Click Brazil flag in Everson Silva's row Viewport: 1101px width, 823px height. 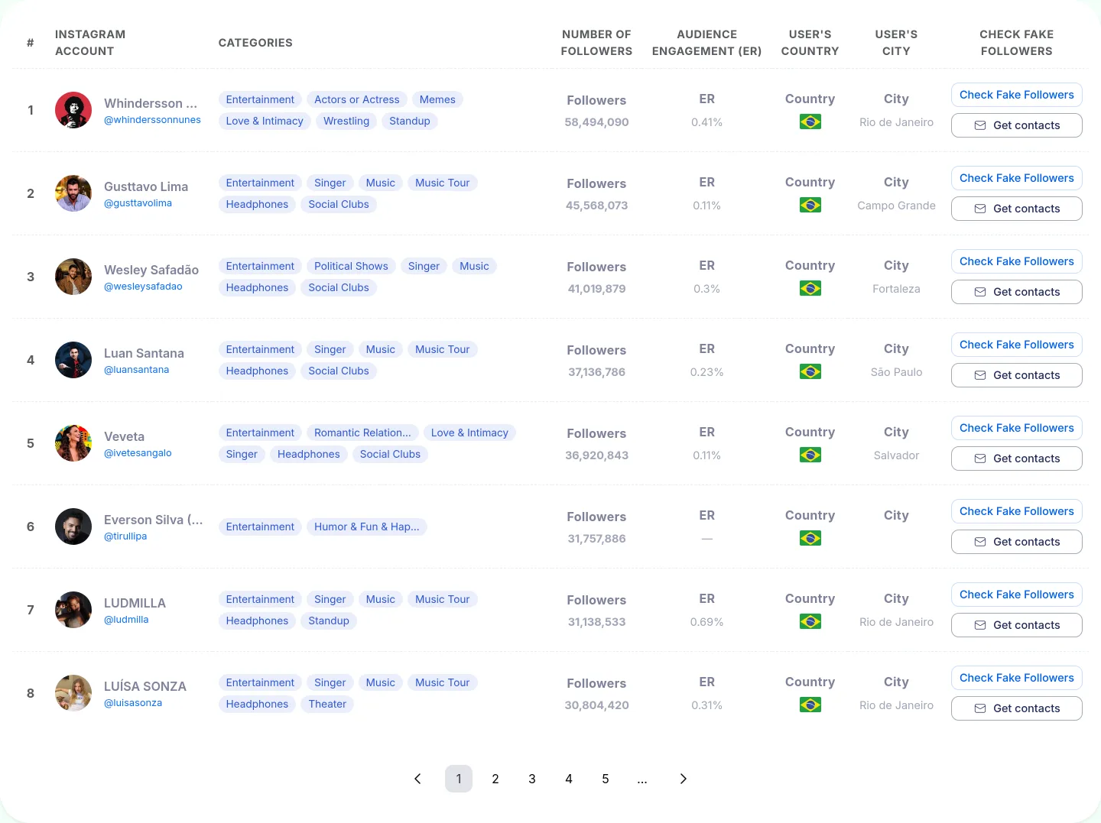point(810,538)
